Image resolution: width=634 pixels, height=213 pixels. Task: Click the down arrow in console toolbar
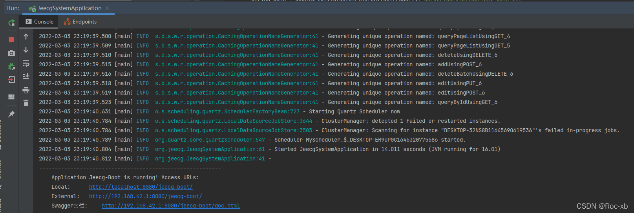(26, 50)
